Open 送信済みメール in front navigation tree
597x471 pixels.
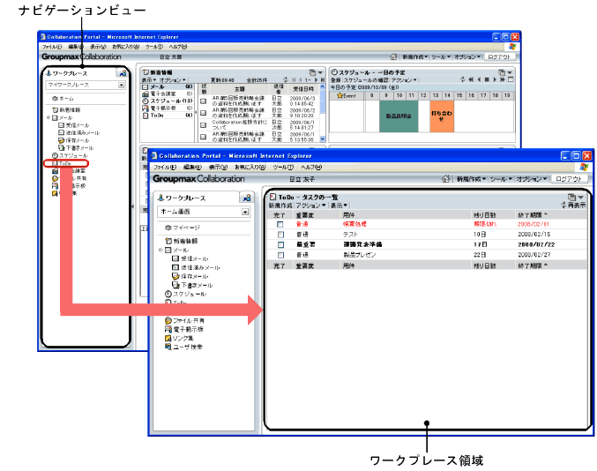196,267
